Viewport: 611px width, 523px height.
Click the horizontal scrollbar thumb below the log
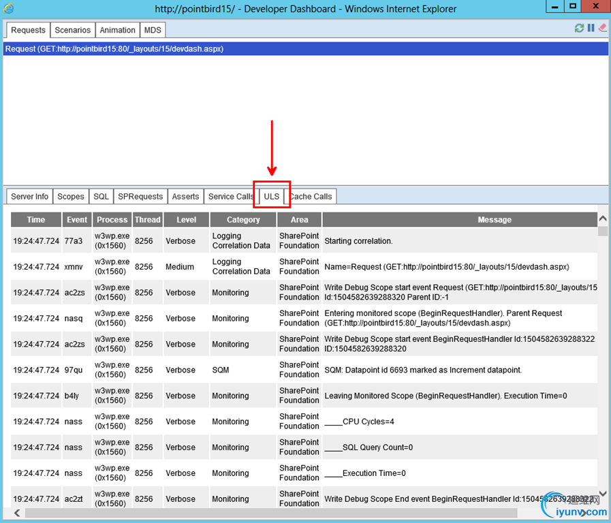(271, 513)
